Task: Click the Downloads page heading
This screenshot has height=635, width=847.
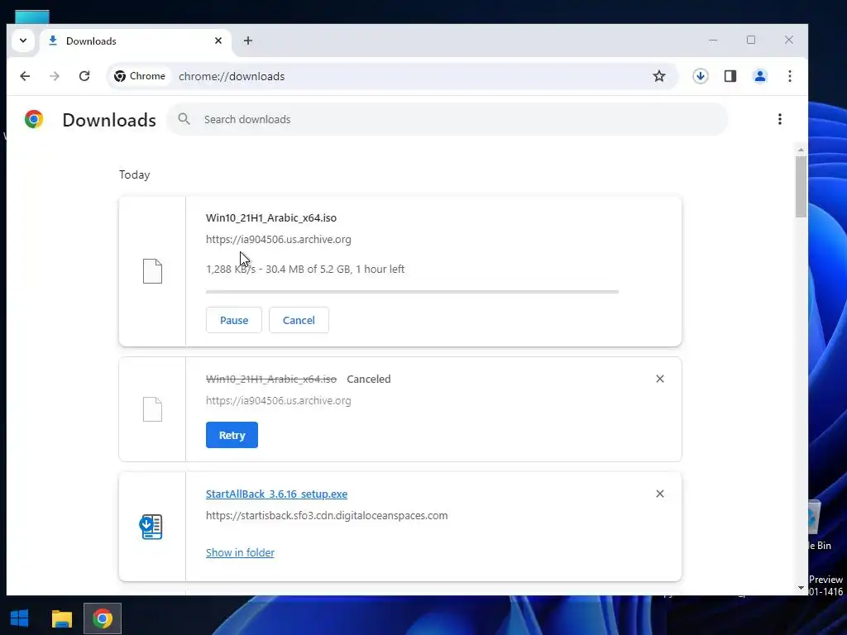Action: point(109,120)
